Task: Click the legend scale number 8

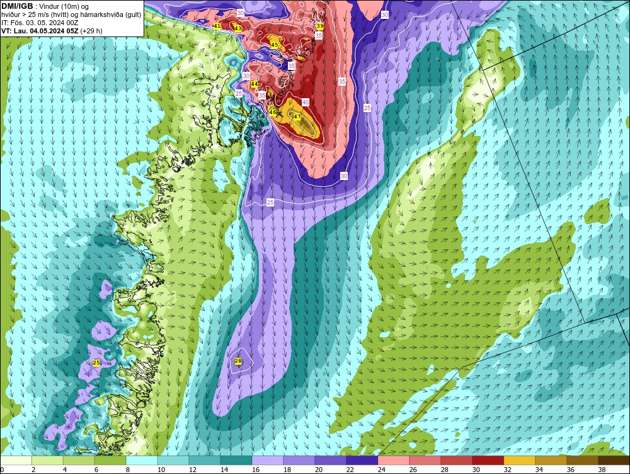Action: tap(128, 470)
